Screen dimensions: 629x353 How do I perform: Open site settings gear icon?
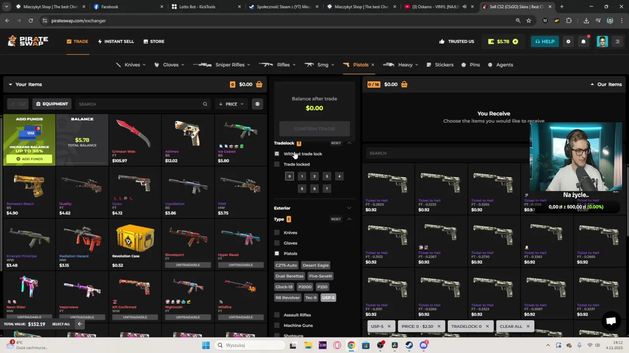(x=569, y=42)
